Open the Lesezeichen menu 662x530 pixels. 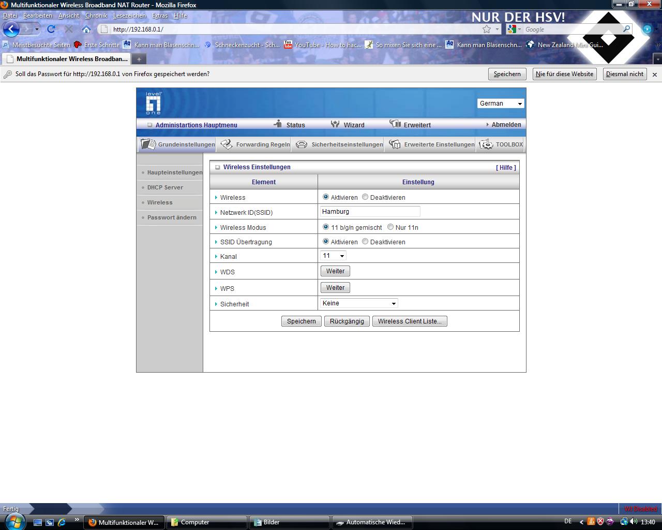click(129, 16)
